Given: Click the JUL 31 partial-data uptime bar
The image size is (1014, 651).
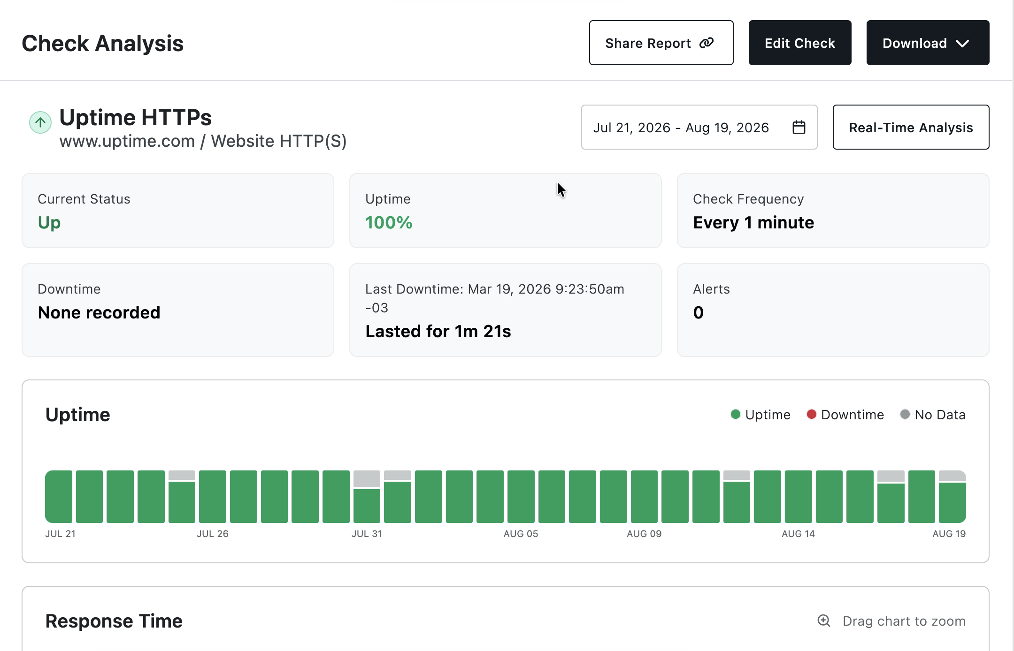Looking at the screenshot, I should coord(367,497).
